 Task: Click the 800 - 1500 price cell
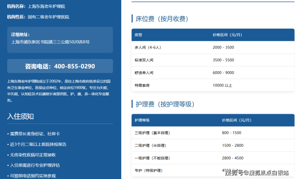(232, 133)
